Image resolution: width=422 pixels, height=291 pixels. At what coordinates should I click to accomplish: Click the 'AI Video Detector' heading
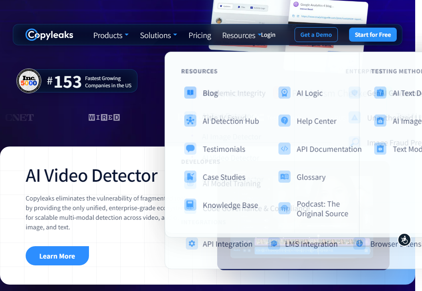pyautogui.click(x=91, y=176)
